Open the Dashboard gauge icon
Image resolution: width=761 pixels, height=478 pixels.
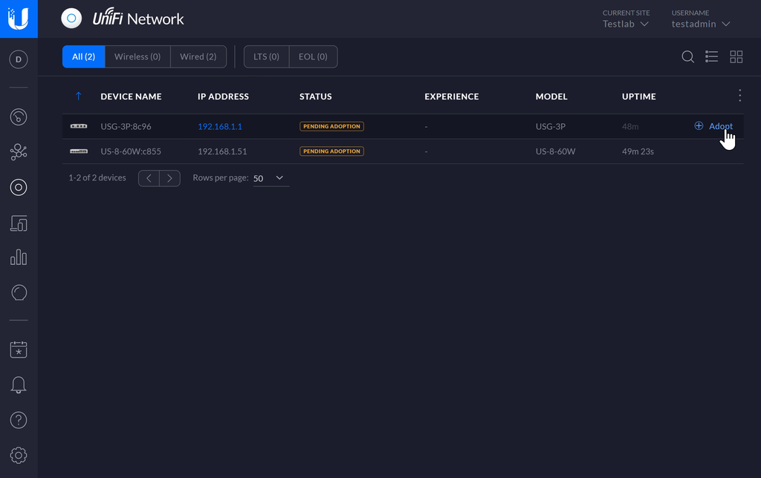coord(19,117)
